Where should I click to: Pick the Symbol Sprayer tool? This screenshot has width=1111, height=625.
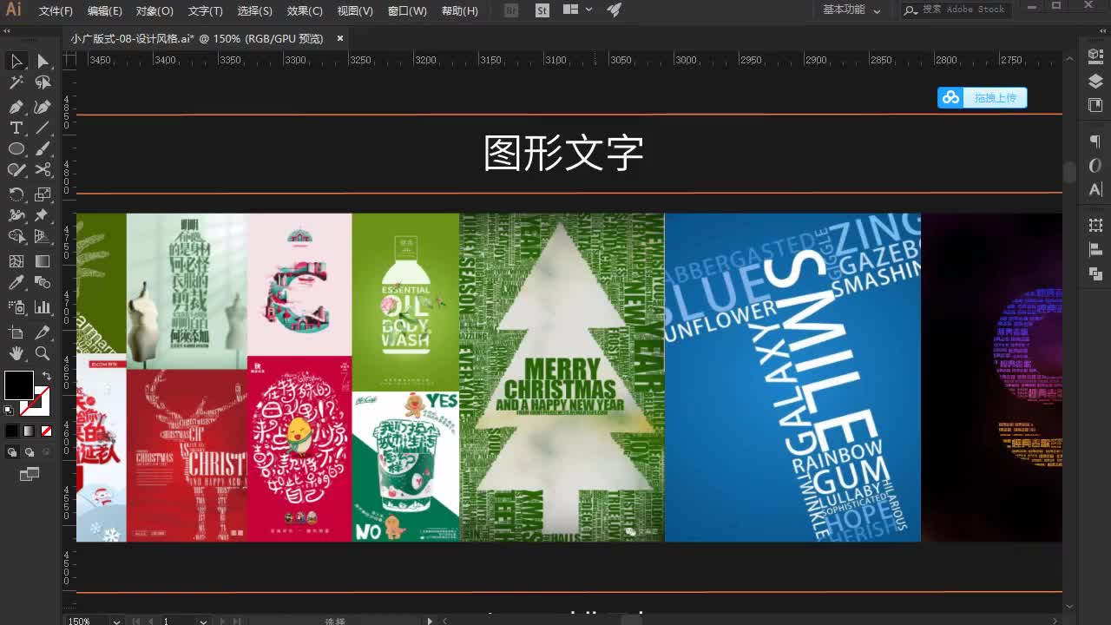tap(16, 307)
